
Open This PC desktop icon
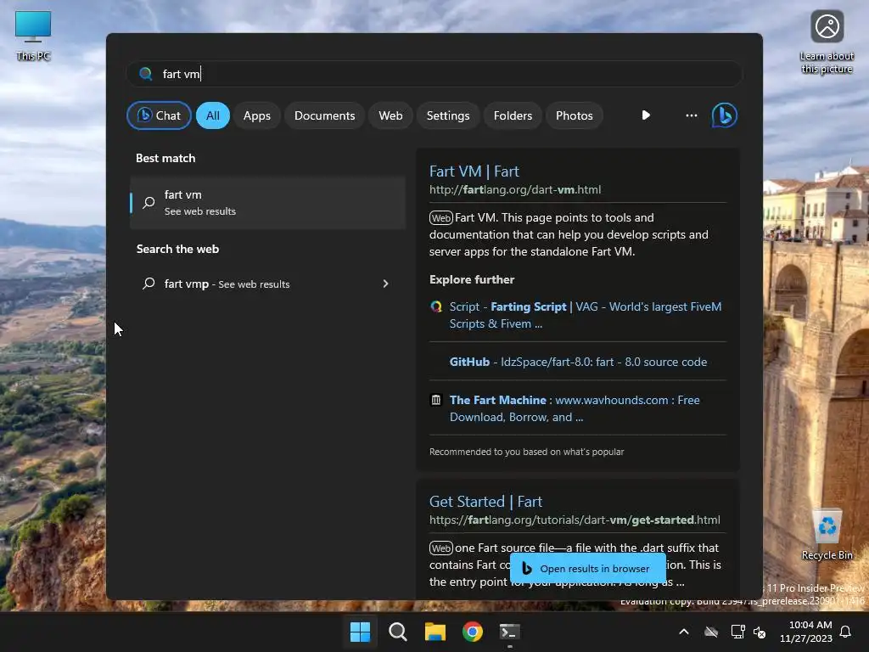tap(33, 36)
